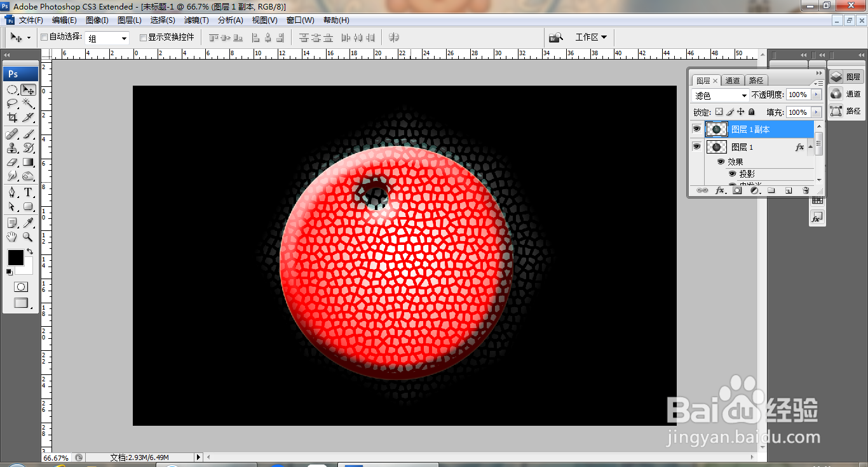This screenshot has width=868, height=467.
Task: Select the Zoom tool
Action: (x=28, y=237)
